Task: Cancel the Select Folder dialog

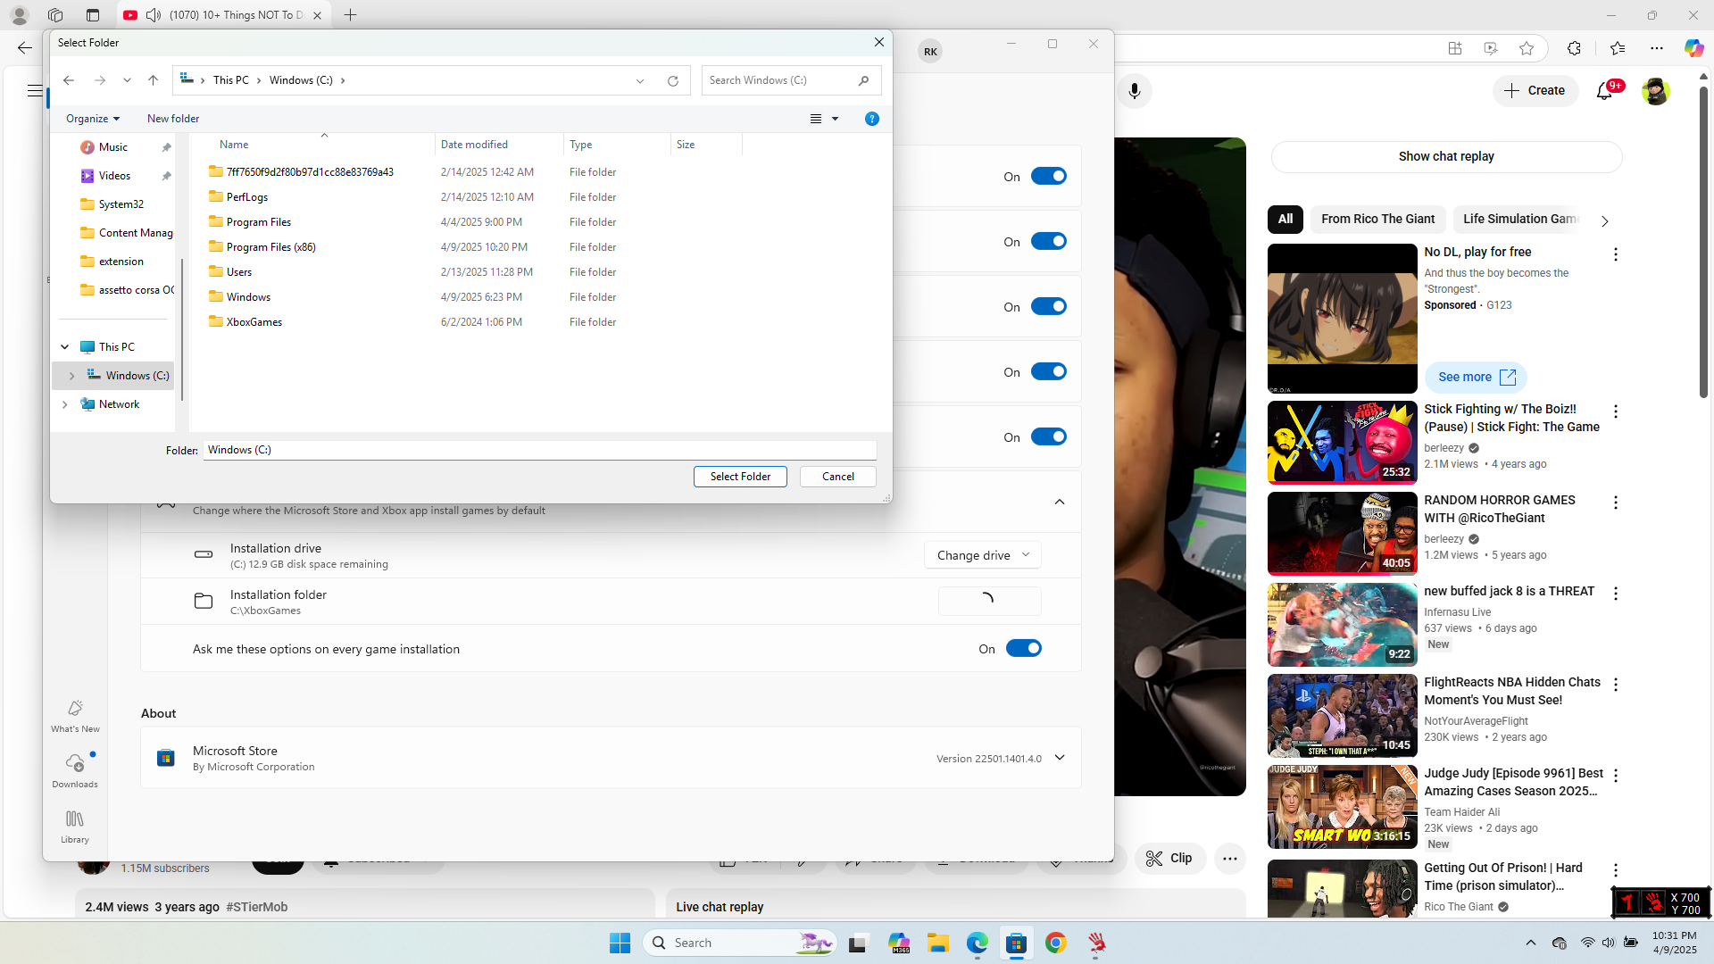Action: point(838,477)
